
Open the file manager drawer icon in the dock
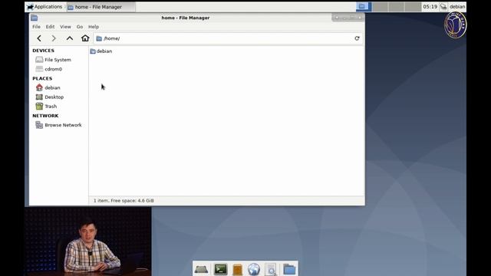(x=237, y=269)
